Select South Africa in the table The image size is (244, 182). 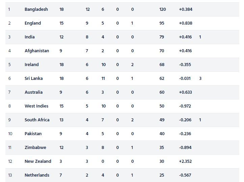pyautogui.click(x=37, y=120)
